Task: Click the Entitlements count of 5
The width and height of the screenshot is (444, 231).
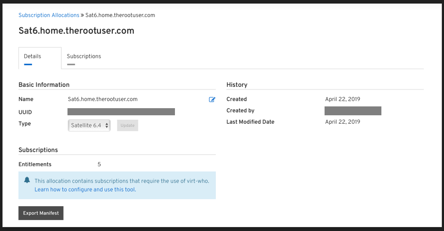Action: click(x=99, y=164)
